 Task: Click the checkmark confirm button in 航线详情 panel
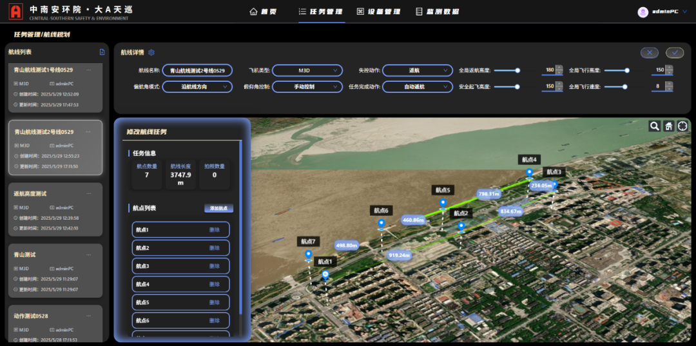675,53
